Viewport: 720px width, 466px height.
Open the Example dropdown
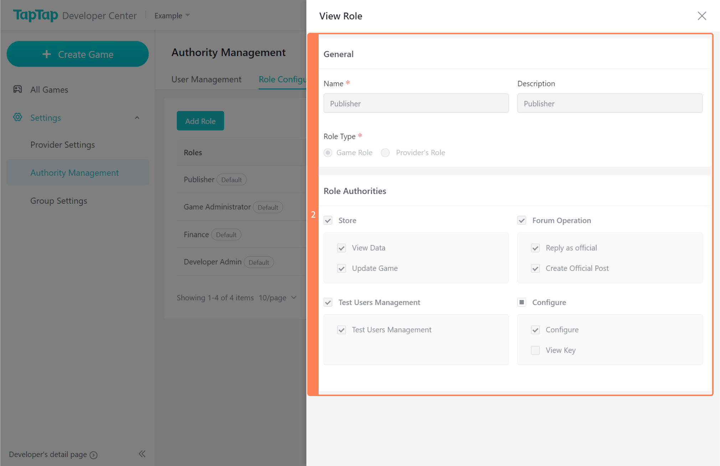172,16
